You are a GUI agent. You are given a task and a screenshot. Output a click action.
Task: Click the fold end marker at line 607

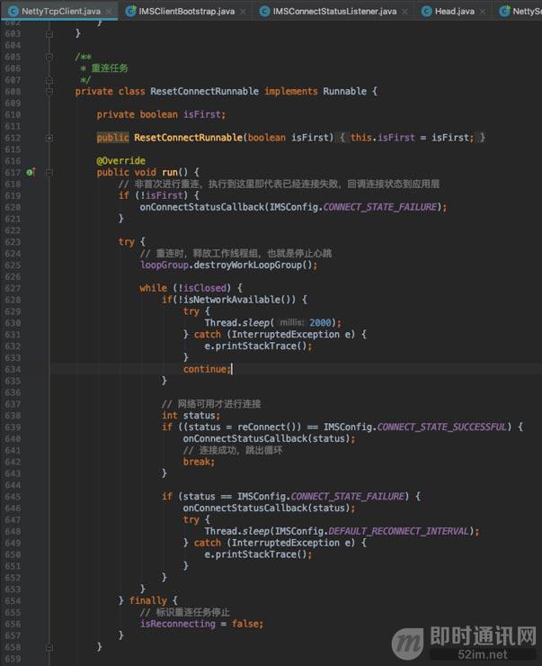pos(49,80)
